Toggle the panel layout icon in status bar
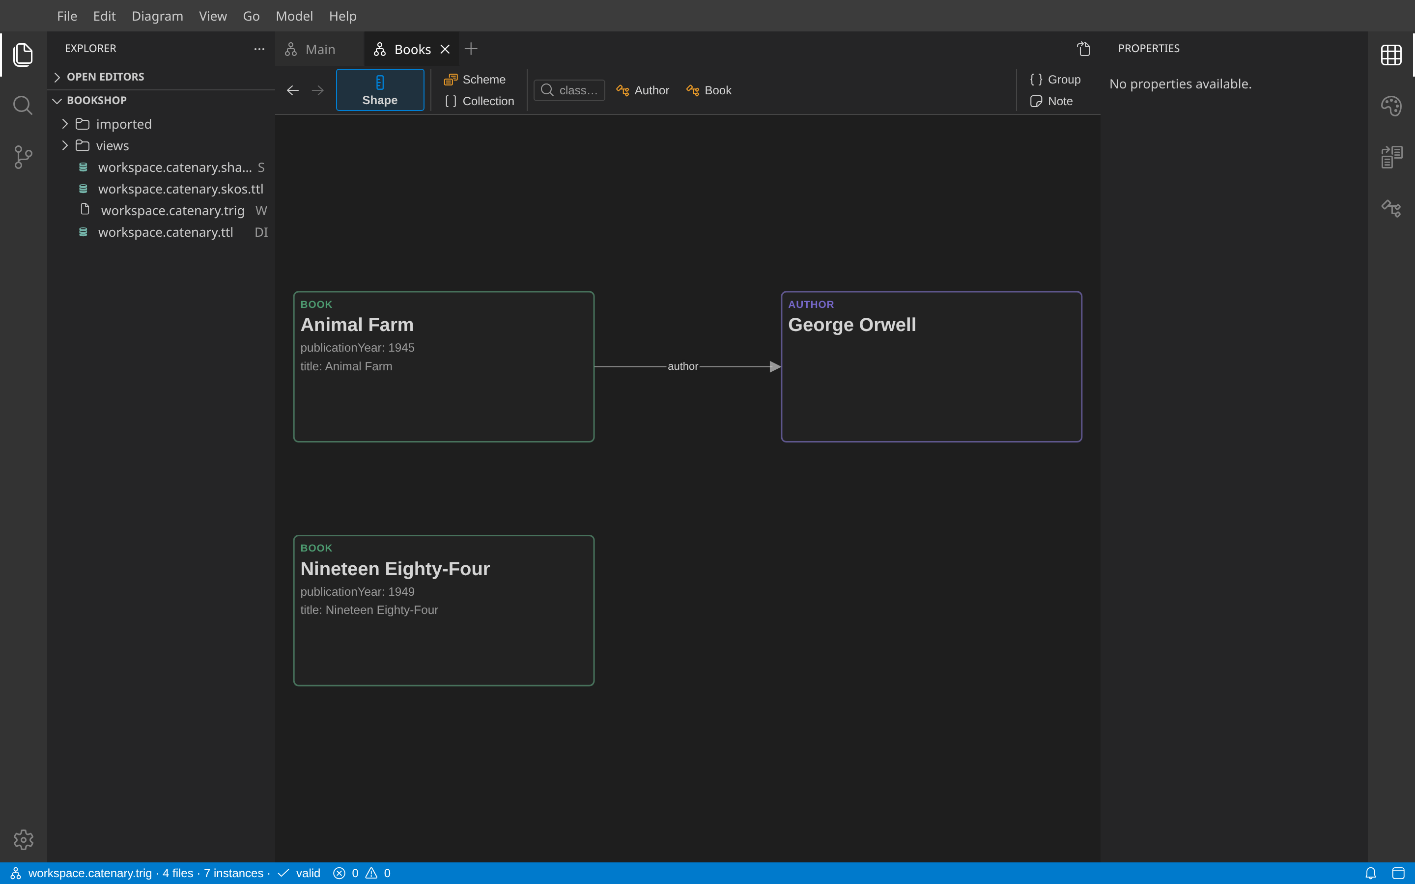The image size is (1415, 884). pyautogui.click(x=1398, y=874)
